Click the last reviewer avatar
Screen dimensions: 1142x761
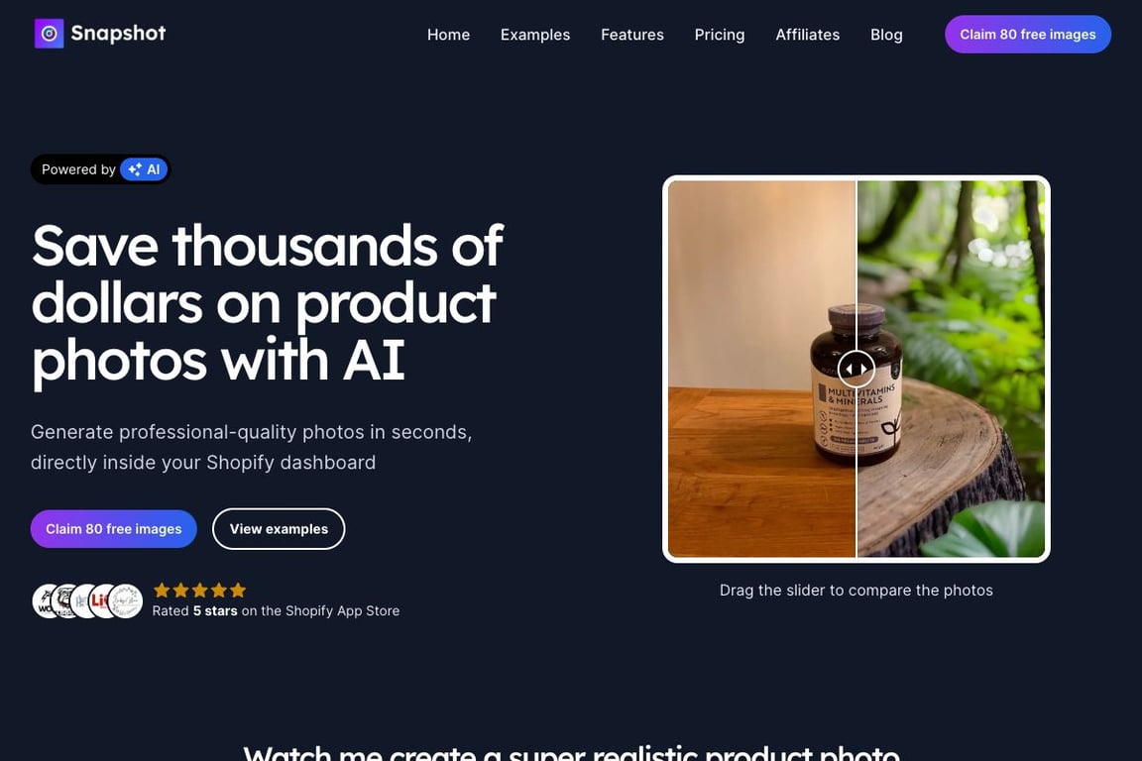tap(126, 600)
